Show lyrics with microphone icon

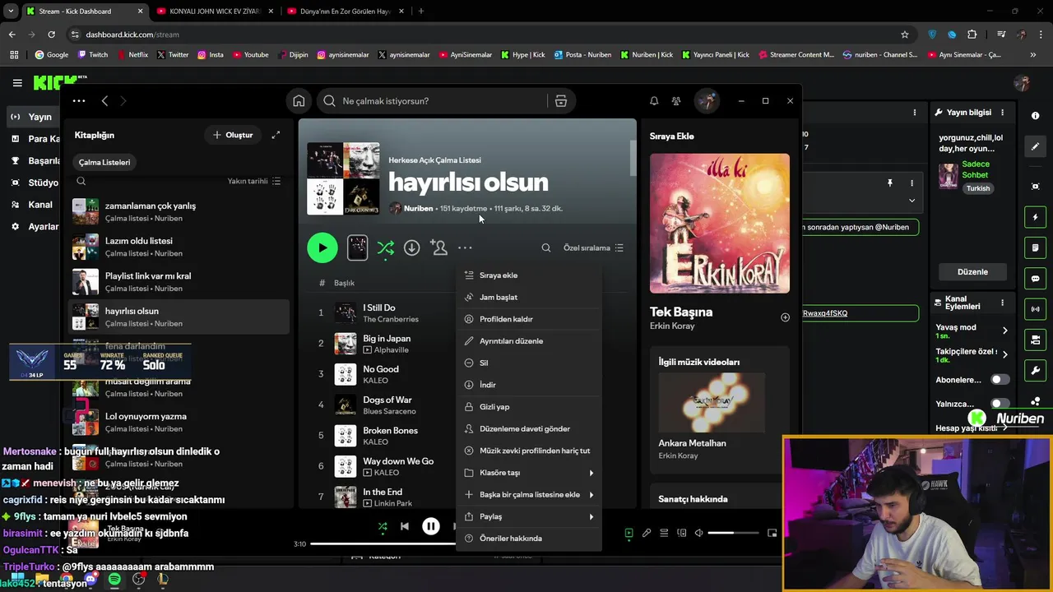tap(647, 533)
